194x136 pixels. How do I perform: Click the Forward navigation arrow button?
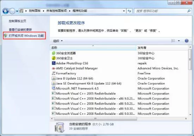12,11
